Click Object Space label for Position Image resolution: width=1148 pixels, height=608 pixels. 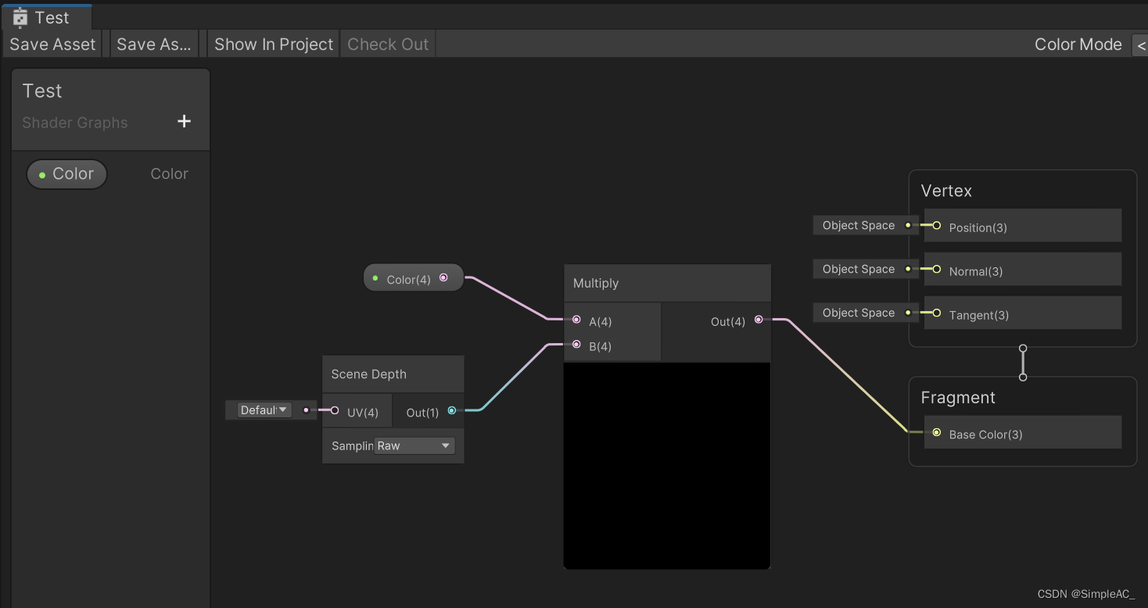[x=858, y=225]
